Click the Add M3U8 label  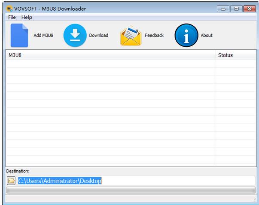click(x=43, y=35)
